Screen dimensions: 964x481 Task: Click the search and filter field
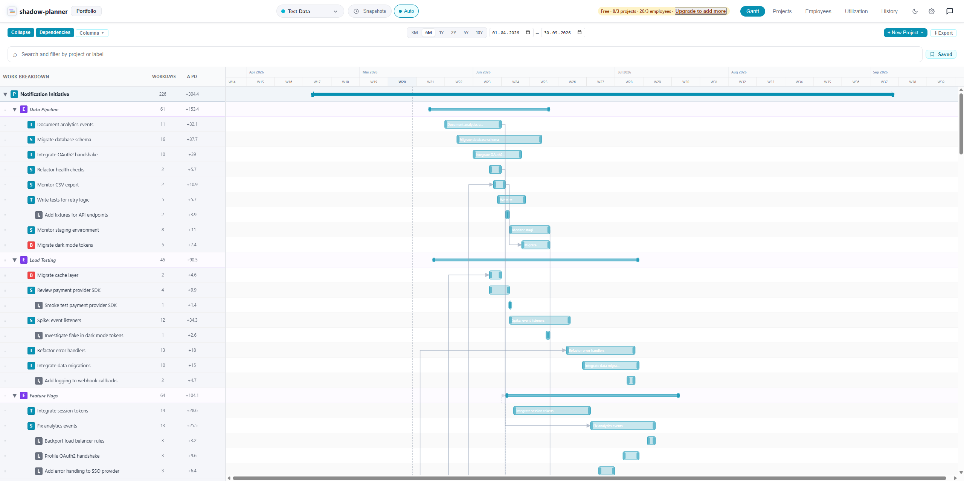click(x=465, y=54)
